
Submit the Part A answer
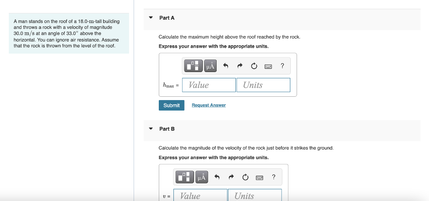(x=171, y=105)
